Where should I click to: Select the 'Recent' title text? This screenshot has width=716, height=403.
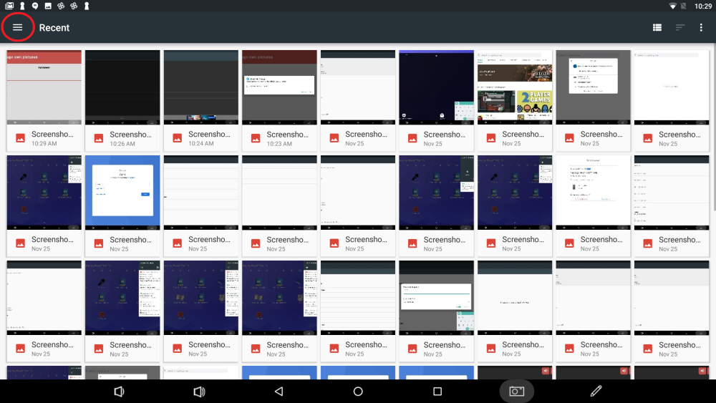(54, 27)
